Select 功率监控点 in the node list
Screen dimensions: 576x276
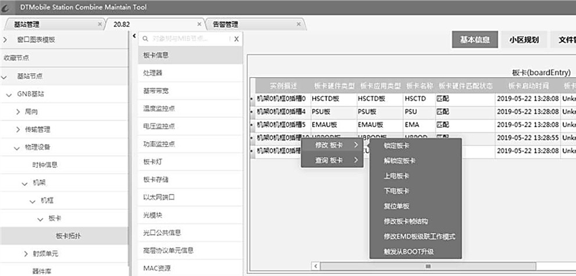pyautogui.click(x=190, y=144)
